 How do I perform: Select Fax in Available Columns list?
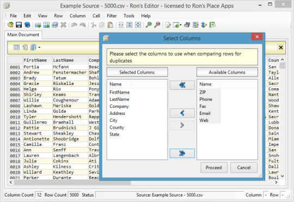pos(203,106)
